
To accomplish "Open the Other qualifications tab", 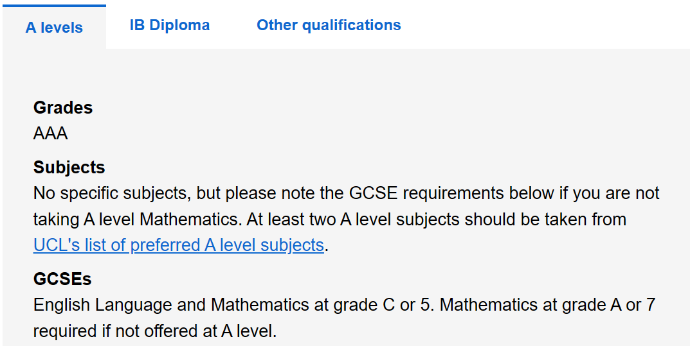I will [329, 26].
